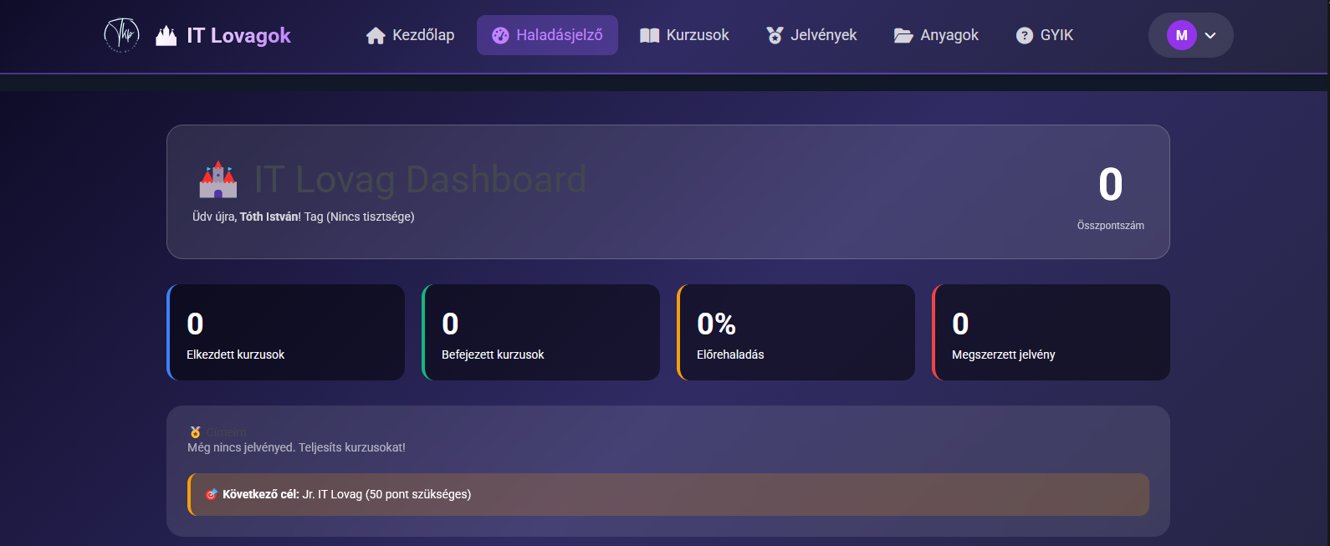Click the home icon next to Kezdőlap

point(376,35)
